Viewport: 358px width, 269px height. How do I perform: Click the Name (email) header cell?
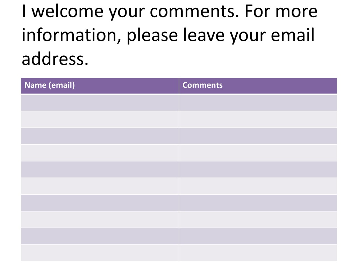(100, 86)
